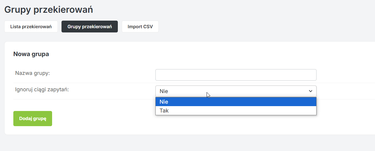This screenshot has width=375, height=151.
Task: Click the Grupy przekierowań page title
Action: click(48, 9)
